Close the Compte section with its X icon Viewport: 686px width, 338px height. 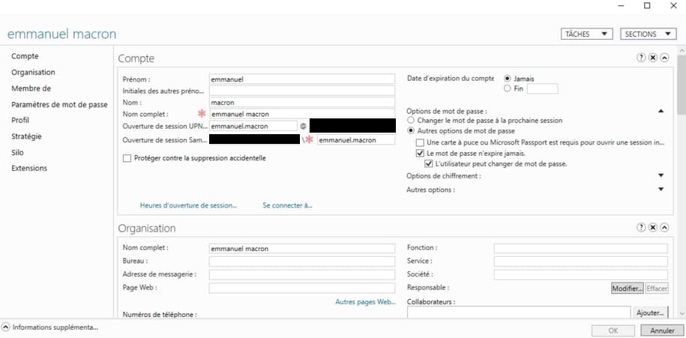653,58
